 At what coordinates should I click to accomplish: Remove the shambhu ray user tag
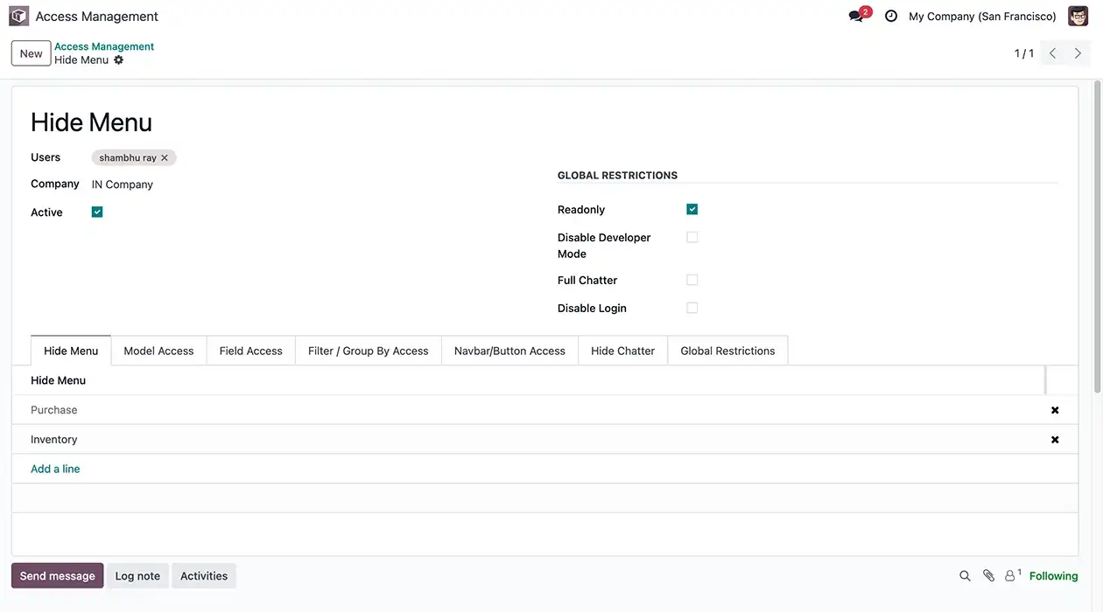coord(165,157)
